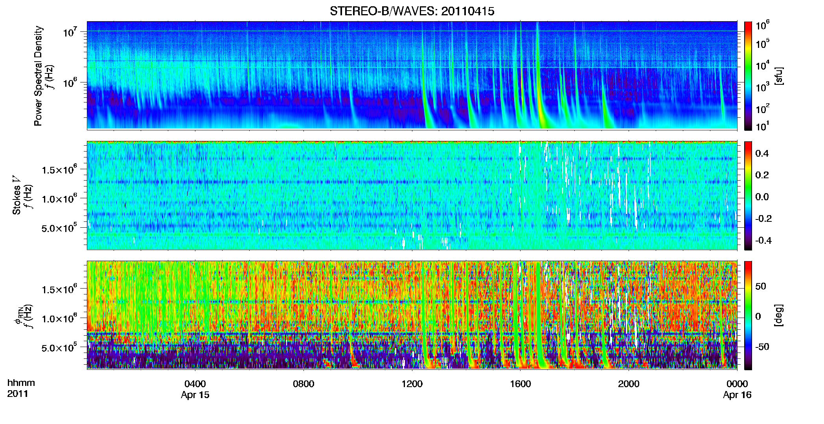This screenshot has height=424, width=824.
Task: Click the STEREO-B/WAVES: 20110415 plot title
Action: click(x=412, y=11)
